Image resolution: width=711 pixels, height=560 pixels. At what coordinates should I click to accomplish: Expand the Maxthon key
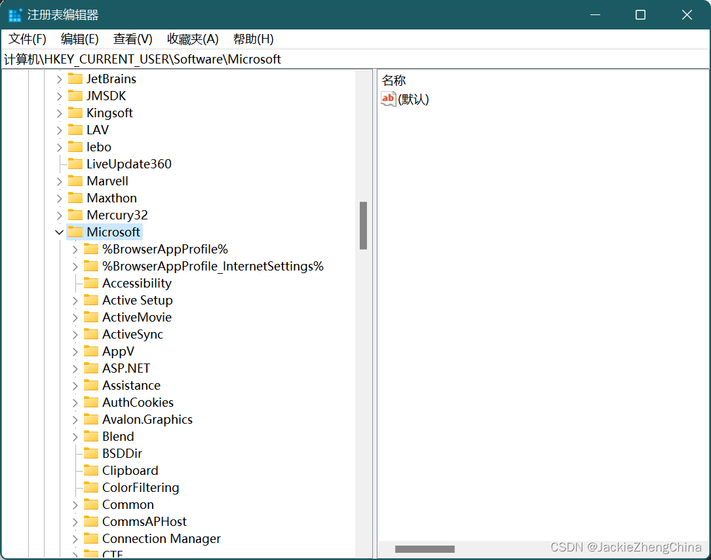(60, 198)
